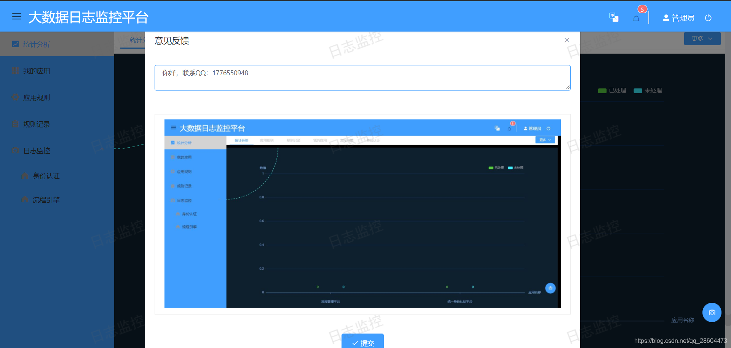Click the 意见反馈 dialog title
This screenshot has width=731, height=348.
point(172,41)
